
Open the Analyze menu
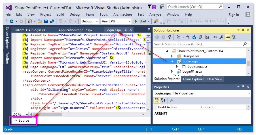click(155, 14)
